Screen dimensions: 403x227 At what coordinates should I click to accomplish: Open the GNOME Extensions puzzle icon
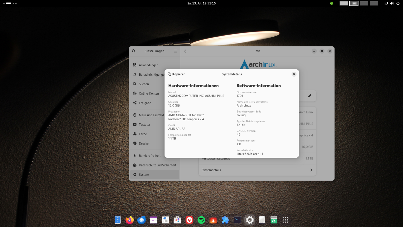pyautogui.click(x=225, y=220)
